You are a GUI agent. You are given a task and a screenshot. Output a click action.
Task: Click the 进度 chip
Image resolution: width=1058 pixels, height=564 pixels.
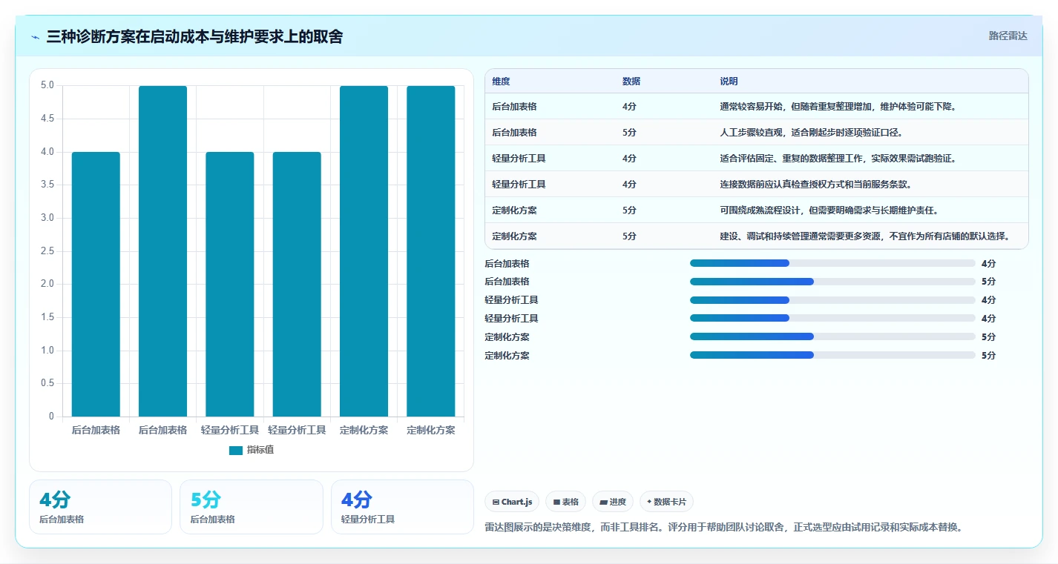613,502
